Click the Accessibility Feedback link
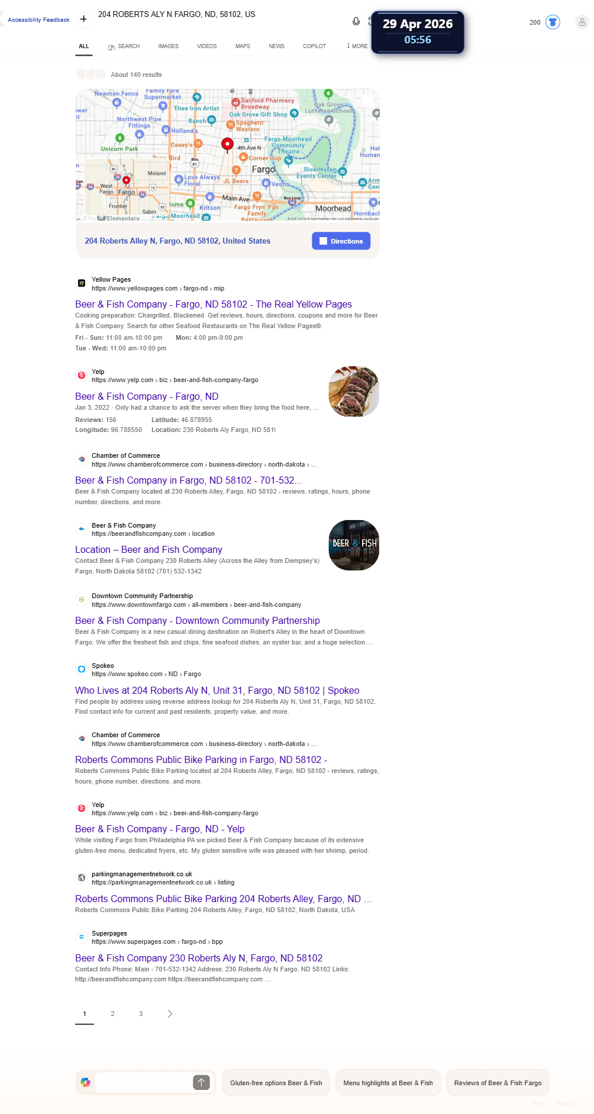 39,20
